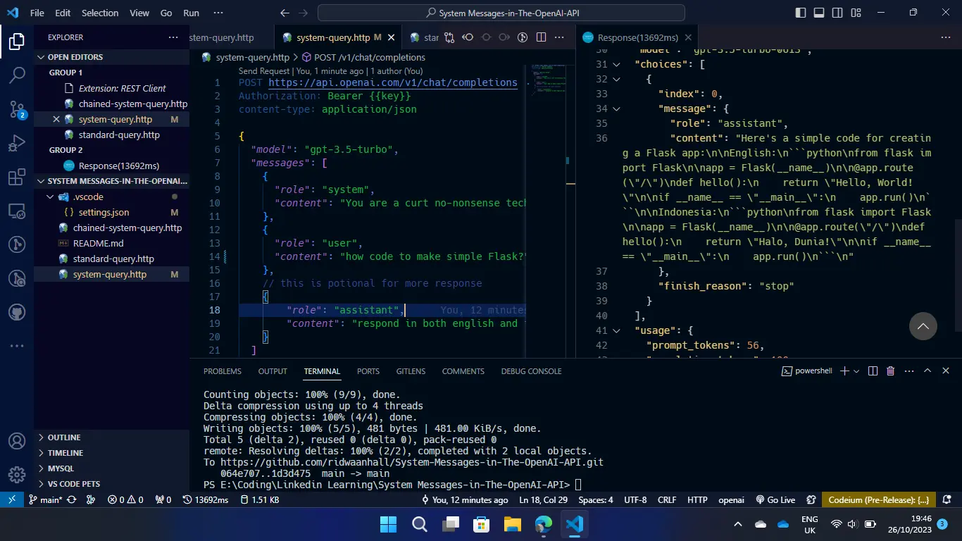Open the Run menu

click(191, 13)
